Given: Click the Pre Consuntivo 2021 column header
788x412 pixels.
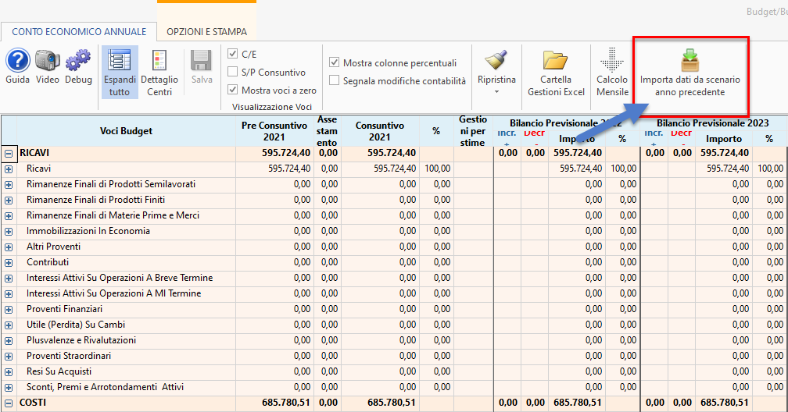Looking at the screenshot, I should coord(274,131).
